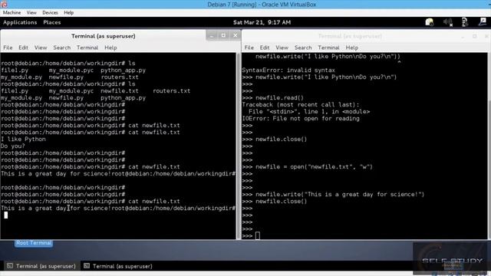The image size is (491, 276).
Task: Close the left terminal window
Action: coord(236,35)
